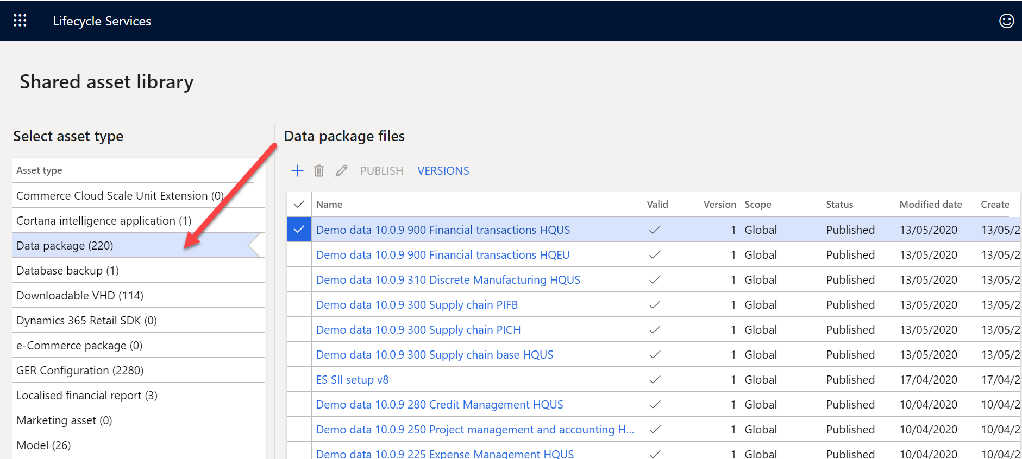Screen dimensions: 1022x459
Task: Check the row selector for Financial transactions HQEU
Action: coord(299,254)
